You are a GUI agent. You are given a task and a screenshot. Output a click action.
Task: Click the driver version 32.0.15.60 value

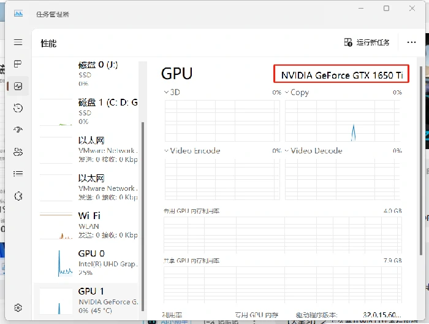pos(382,315)
